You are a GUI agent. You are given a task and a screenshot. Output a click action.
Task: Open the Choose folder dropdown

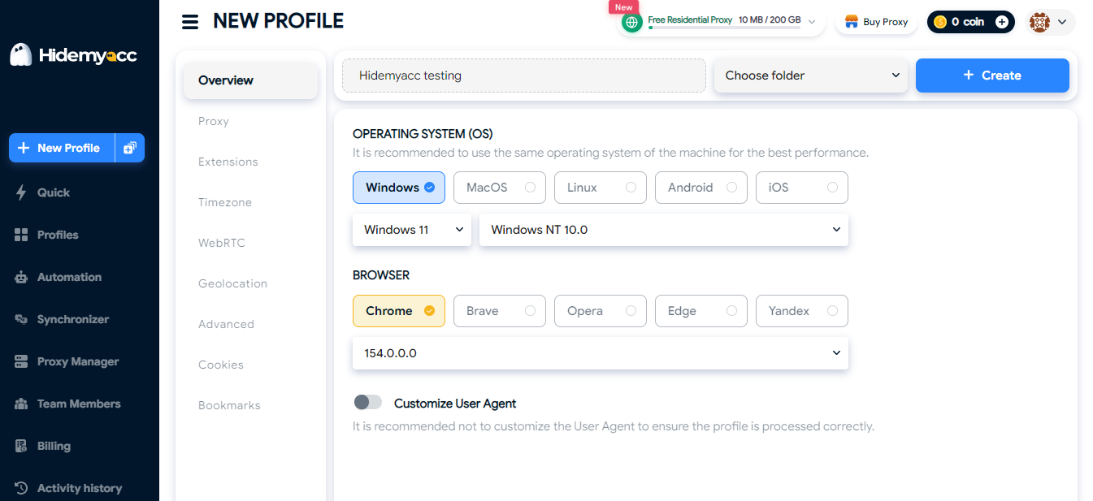point(811,76)
